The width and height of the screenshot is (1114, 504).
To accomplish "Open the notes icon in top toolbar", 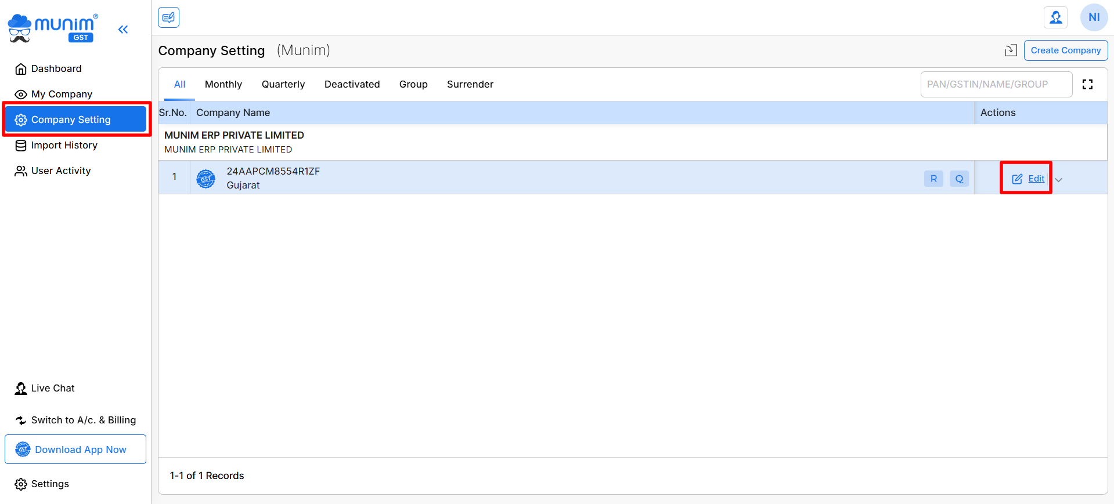I will (x=168, y=17).
